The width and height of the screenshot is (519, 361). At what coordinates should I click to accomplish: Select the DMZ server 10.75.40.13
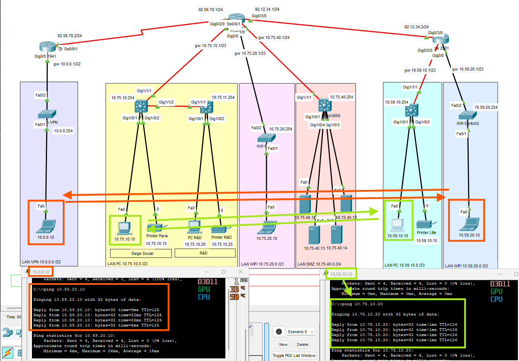(314, 235)
